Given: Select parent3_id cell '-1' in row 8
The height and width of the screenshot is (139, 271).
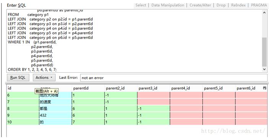Looking at the screenshot, I should coord(153,109).
